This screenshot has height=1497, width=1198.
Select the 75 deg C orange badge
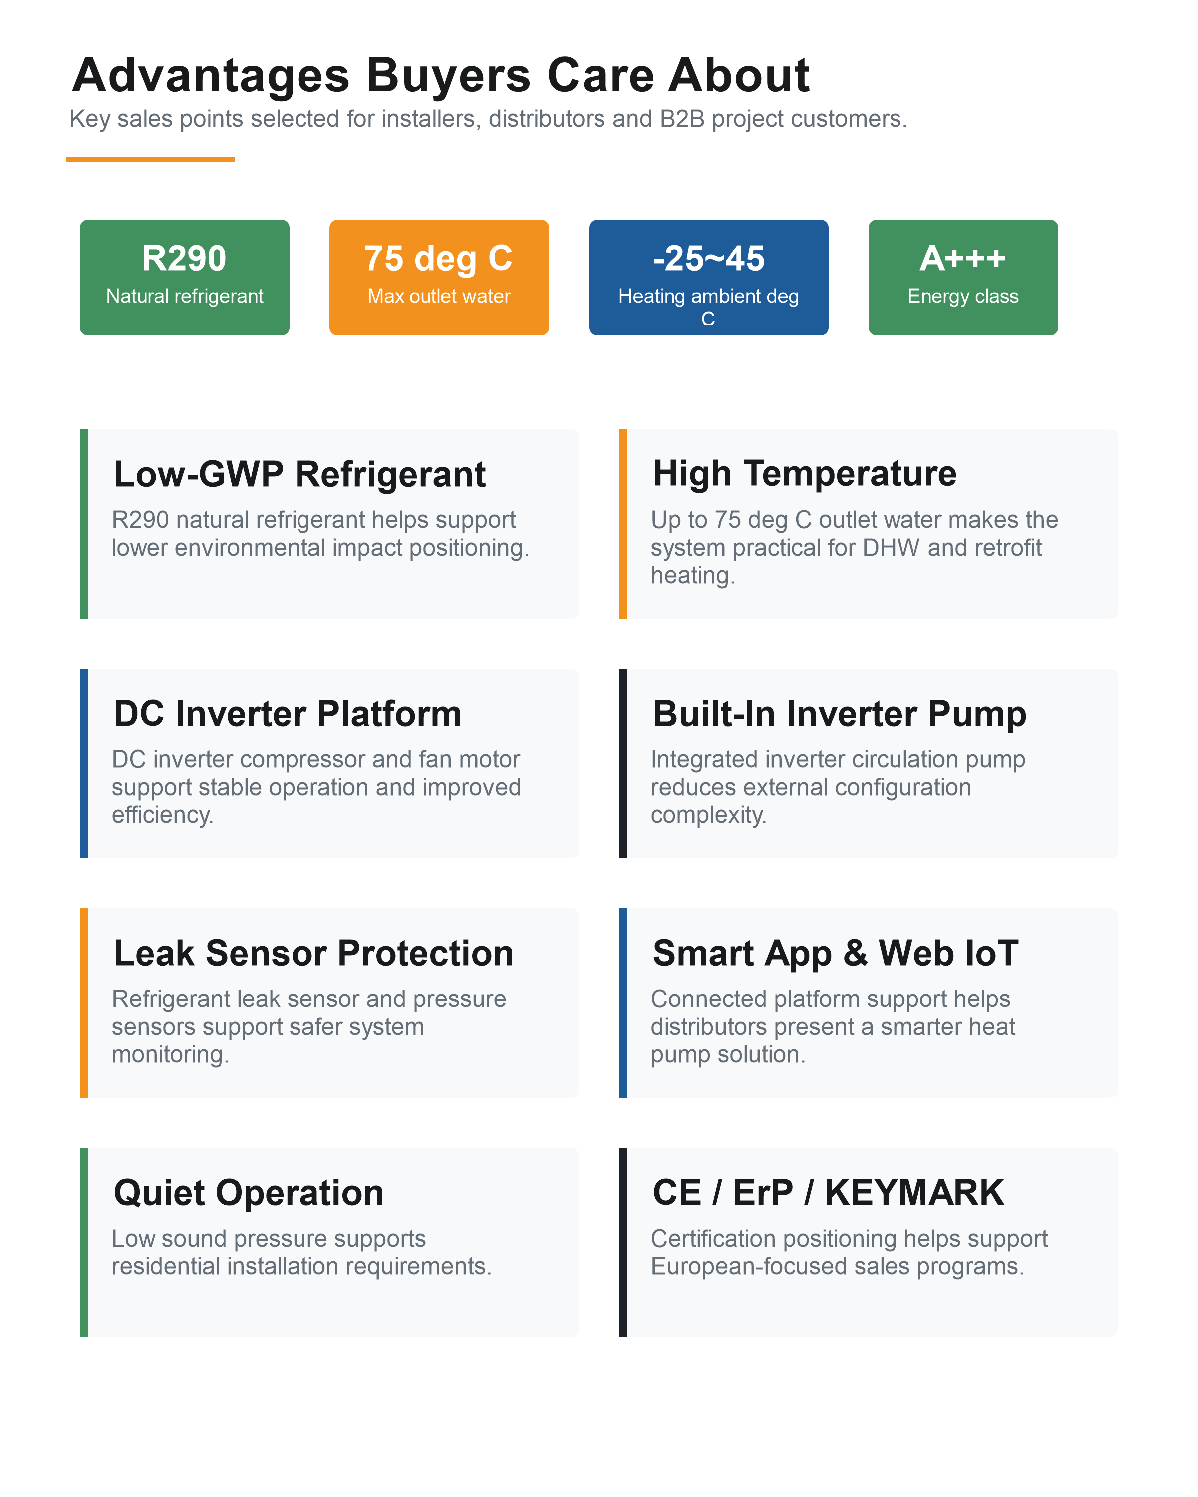coord(439,277)
